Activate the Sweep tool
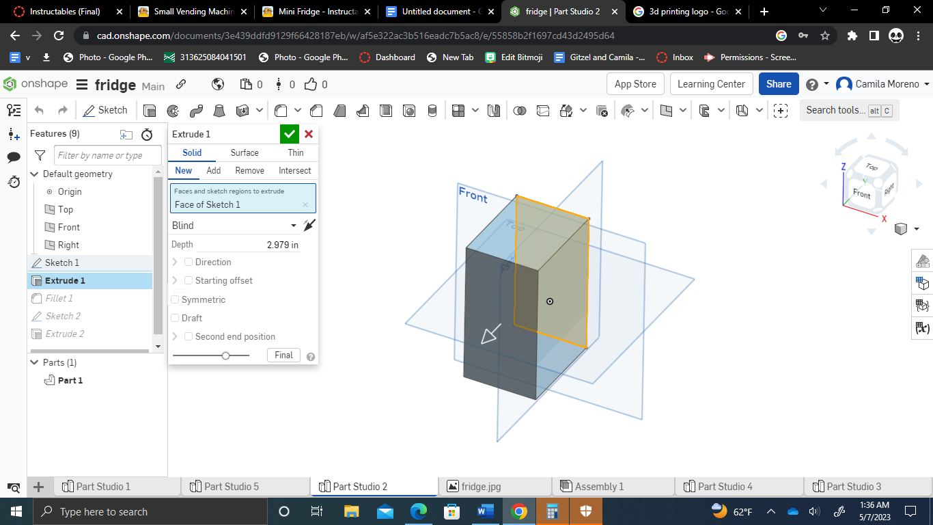 195,109
